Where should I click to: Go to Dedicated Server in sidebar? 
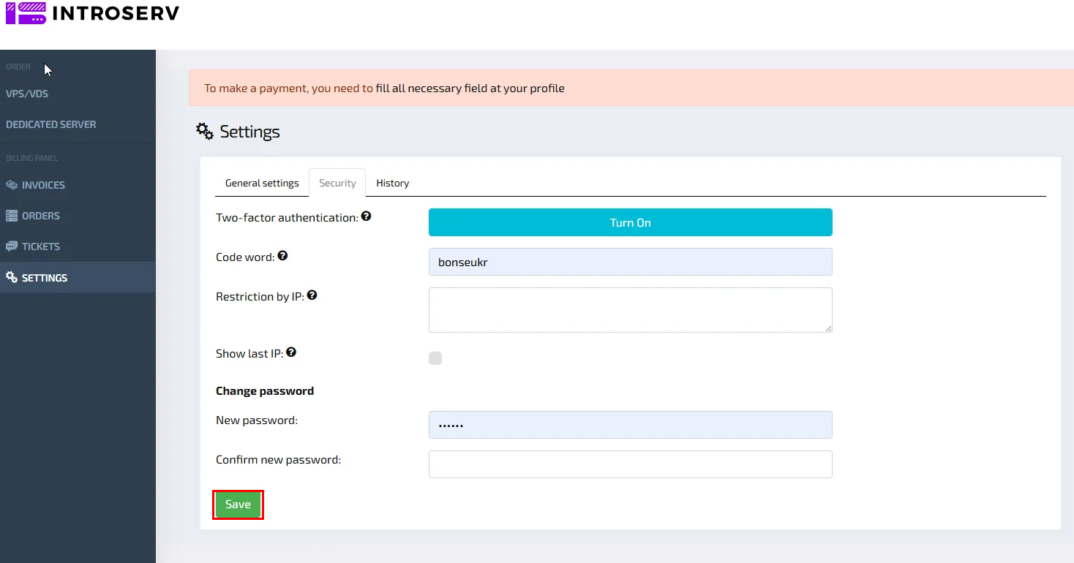[x=51, y=124]
